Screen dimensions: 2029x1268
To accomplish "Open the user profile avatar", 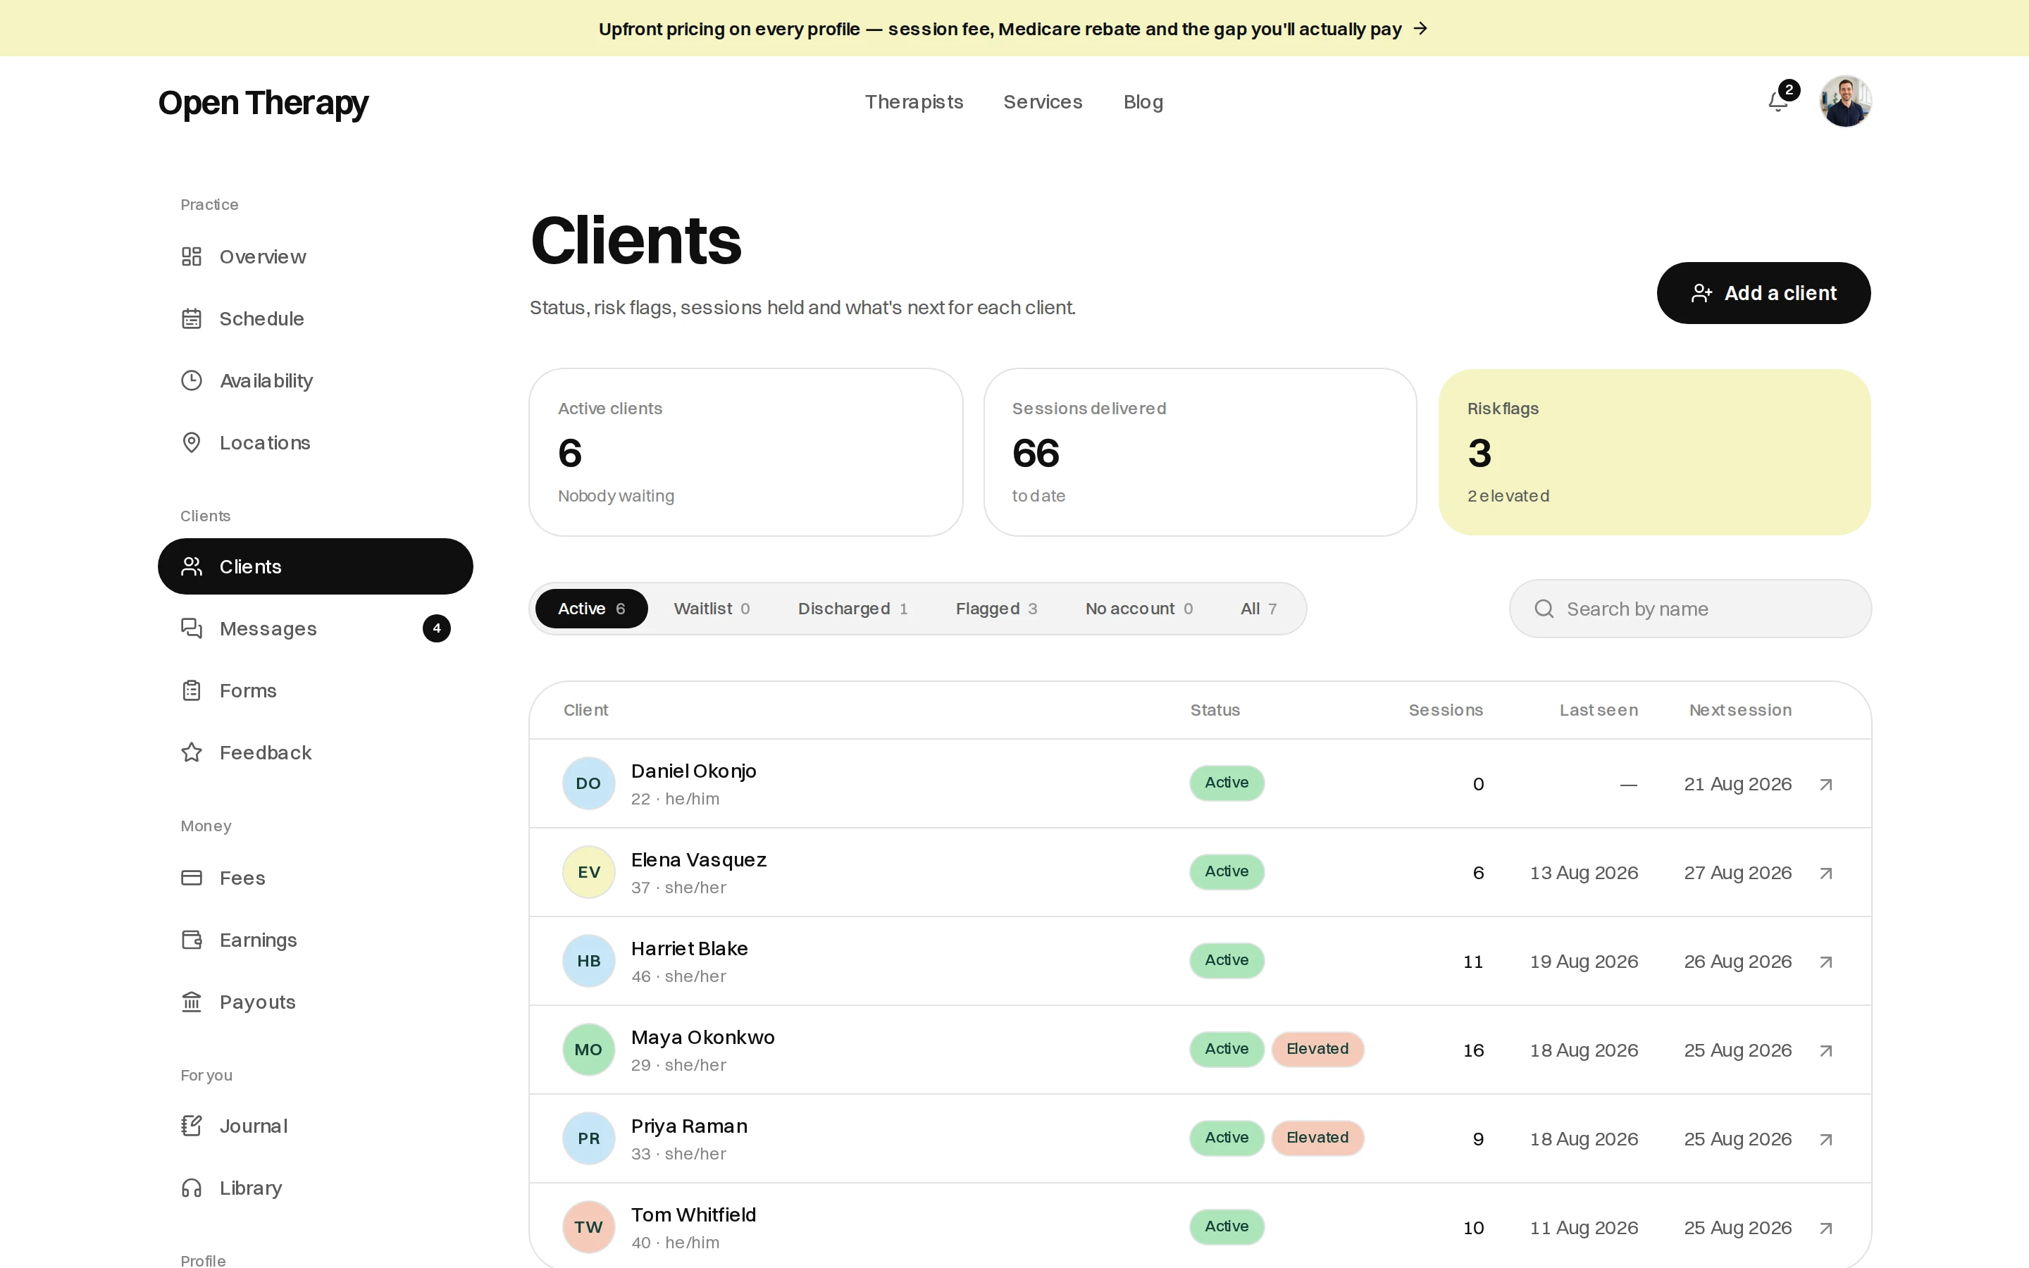I will pyautogui.click(x=1844, y=101).
